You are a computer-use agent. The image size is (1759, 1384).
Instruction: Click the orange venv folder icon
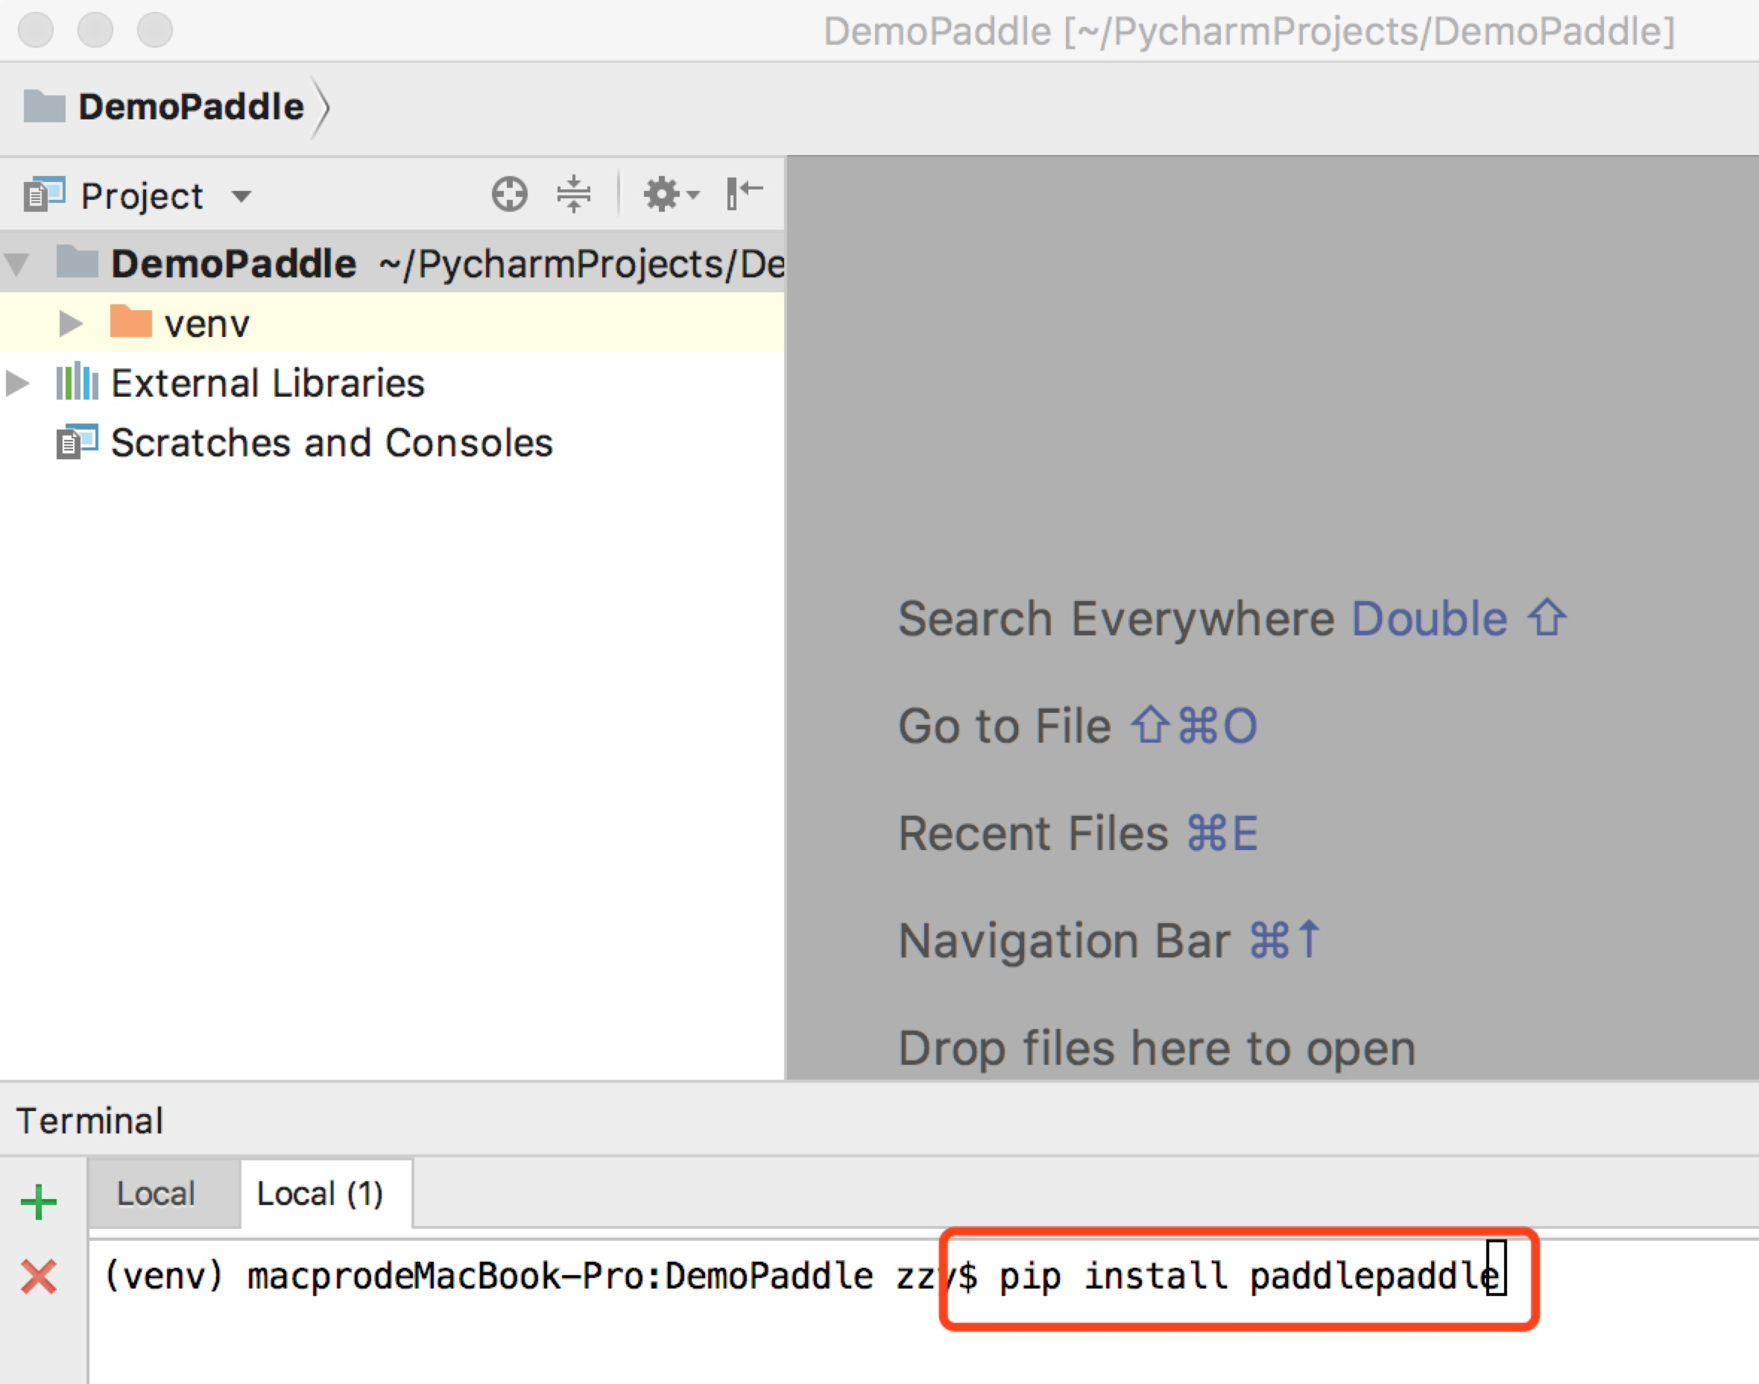(130, 321)
